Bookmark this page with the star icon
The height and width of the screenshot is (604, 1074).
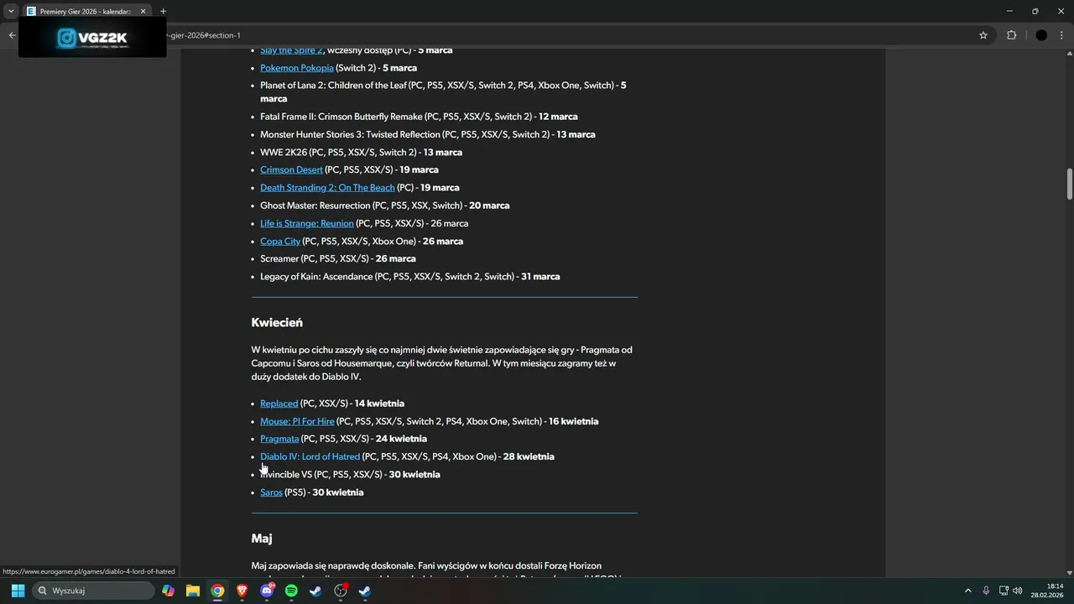983,35
